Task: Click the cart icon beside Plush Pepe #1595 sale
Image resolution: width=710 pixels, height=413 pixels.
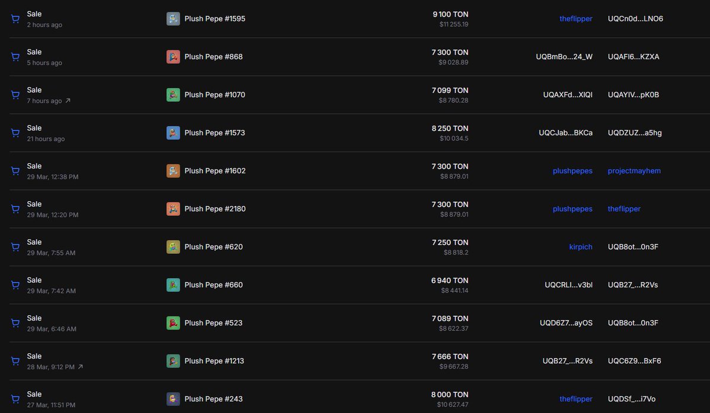Action: pyautogui.click(x=15, y=19)
